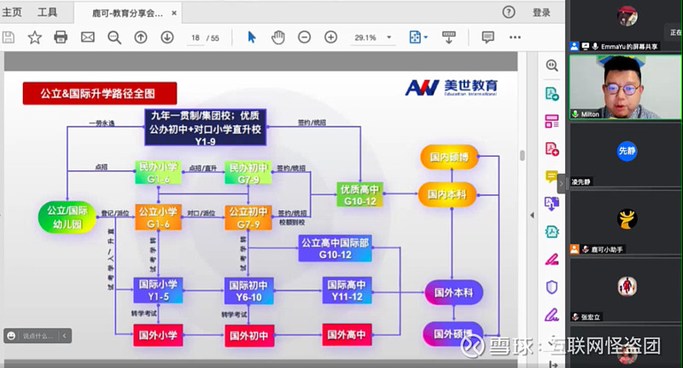Select 张宏立 participant tile
683x368 pixels.
point(625,290)
